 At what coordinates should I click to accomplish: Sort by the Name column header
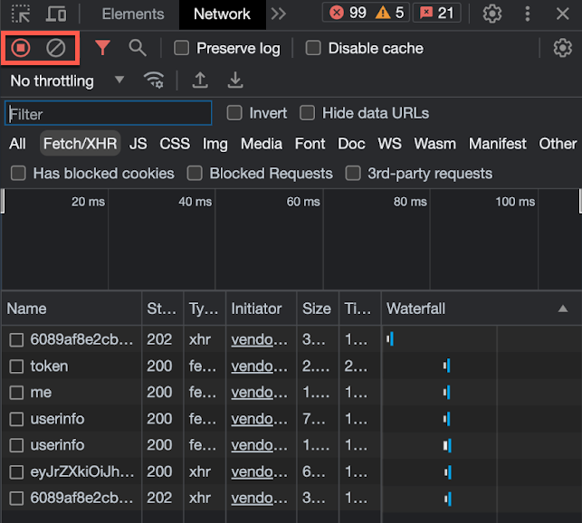72,309
